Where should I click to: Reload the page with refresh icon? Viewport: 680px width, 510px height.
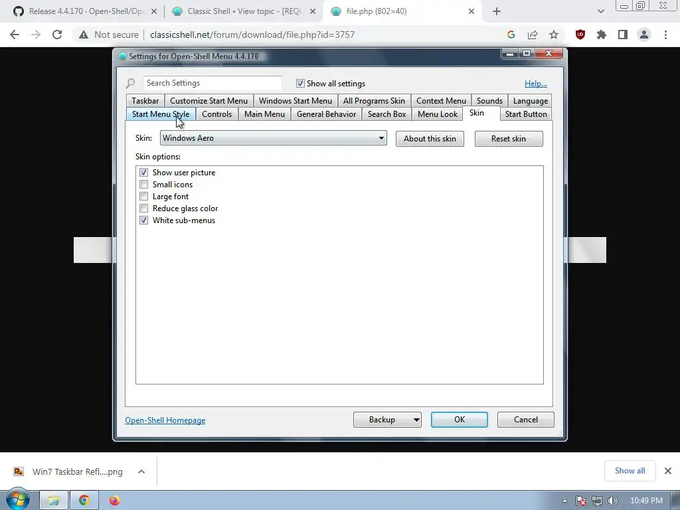(x=57, y=35)
